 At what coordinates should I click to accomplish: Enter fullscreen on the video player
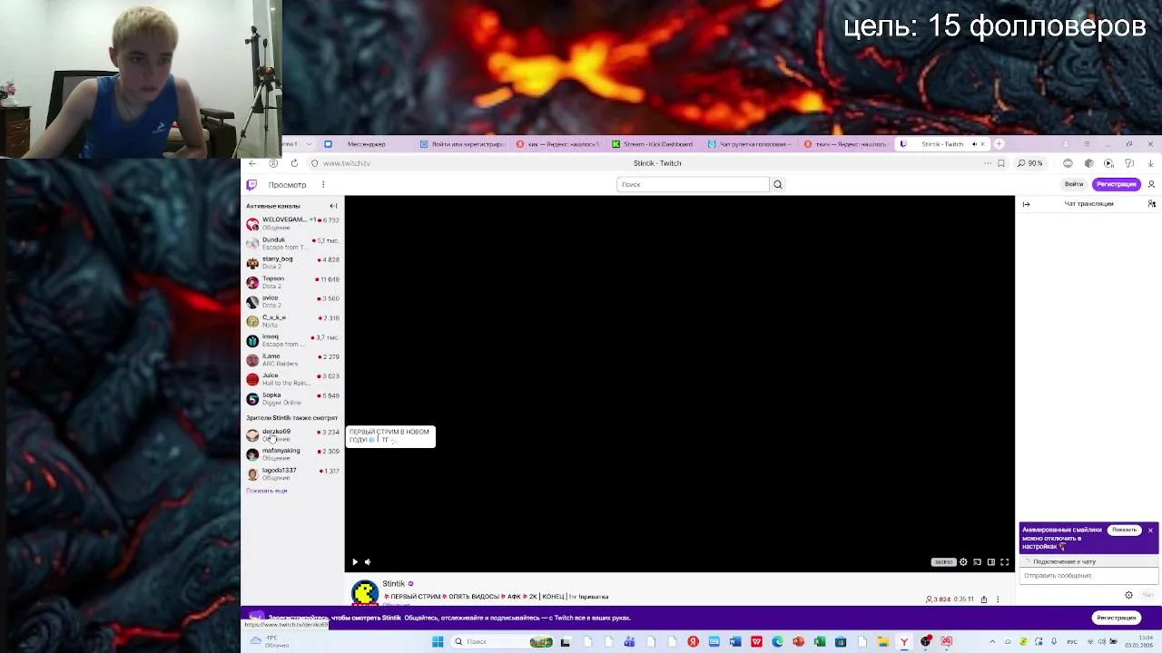click(x=1004, y=562)
